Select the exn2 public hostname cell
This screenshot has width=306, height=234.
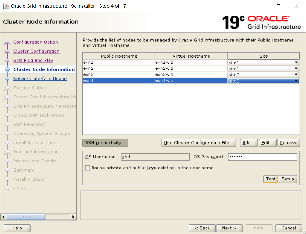pyautogui.click(x=119, y=68)
